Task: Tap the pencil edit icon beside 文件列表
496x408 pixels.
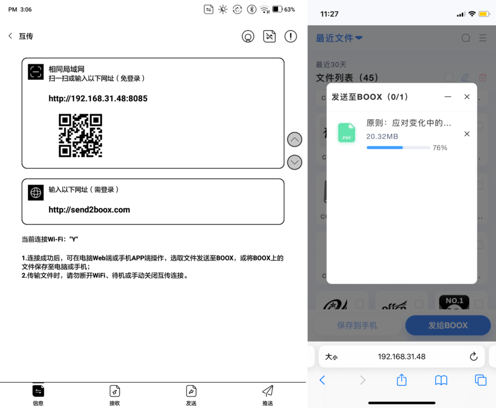Action: (x=465, y=78)
